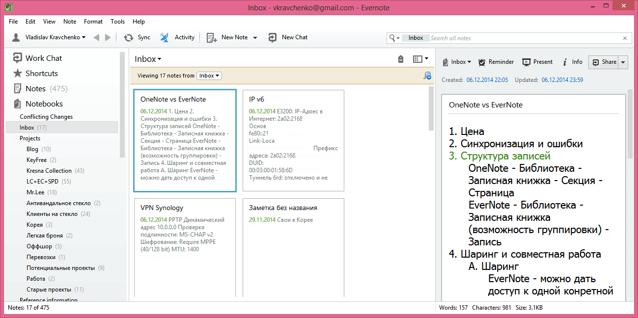Click the created date 06.12.2014 22:05 link
This screenshot has height=318, width=638.
point(487,80)
